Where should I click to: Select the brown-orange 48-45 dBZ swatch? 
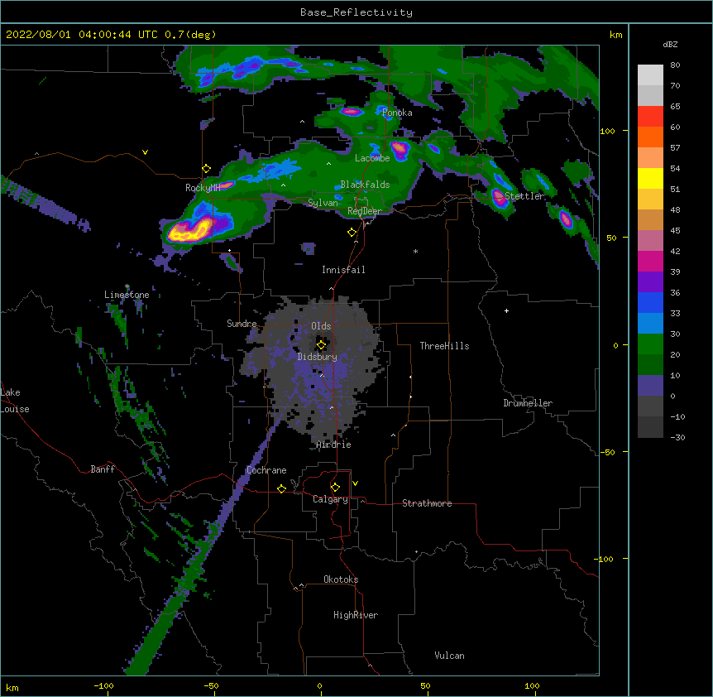650,219
